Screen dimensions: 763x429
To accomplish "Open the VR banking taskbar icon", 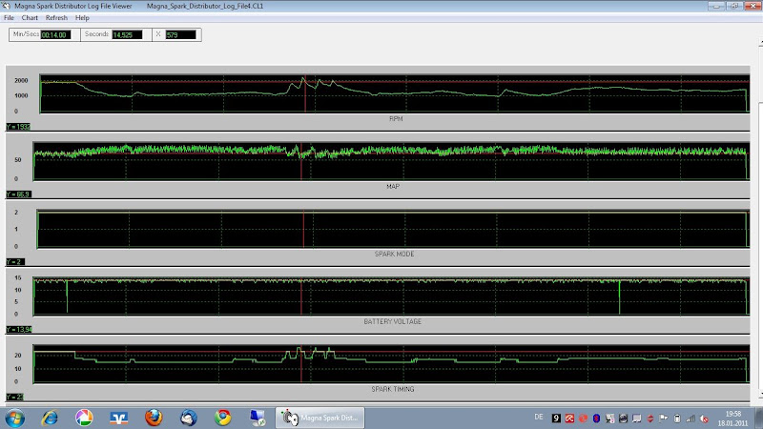I will tap(118, 418).
